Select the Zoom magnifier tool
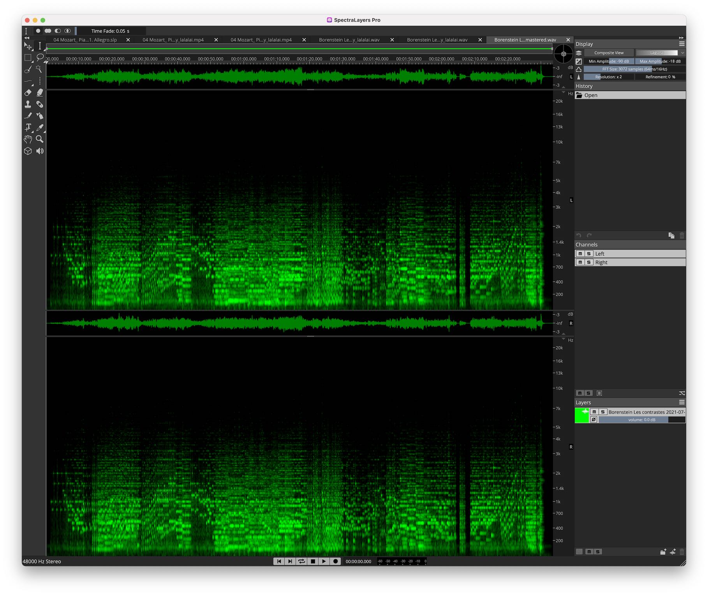Image resolution: width=708 pixels, height=595 pixels. click(x=40, y=139)
